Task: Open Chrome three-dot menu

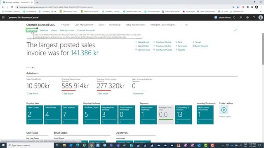Action: click(261, 7)
